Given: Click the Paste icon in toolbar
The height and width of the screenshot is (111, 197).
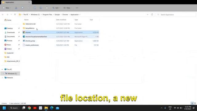Looking at the screenshot, I should [x=28, y=8].
